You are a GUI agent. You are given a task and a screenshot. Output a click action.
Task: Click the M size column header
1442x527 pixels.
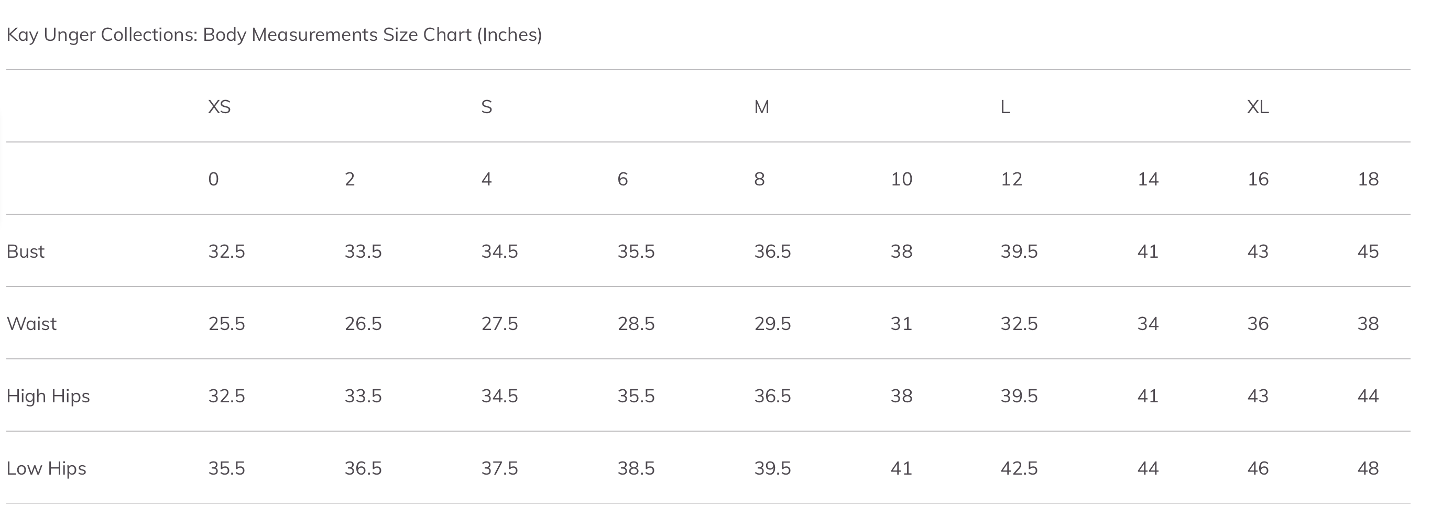point(761,106)
